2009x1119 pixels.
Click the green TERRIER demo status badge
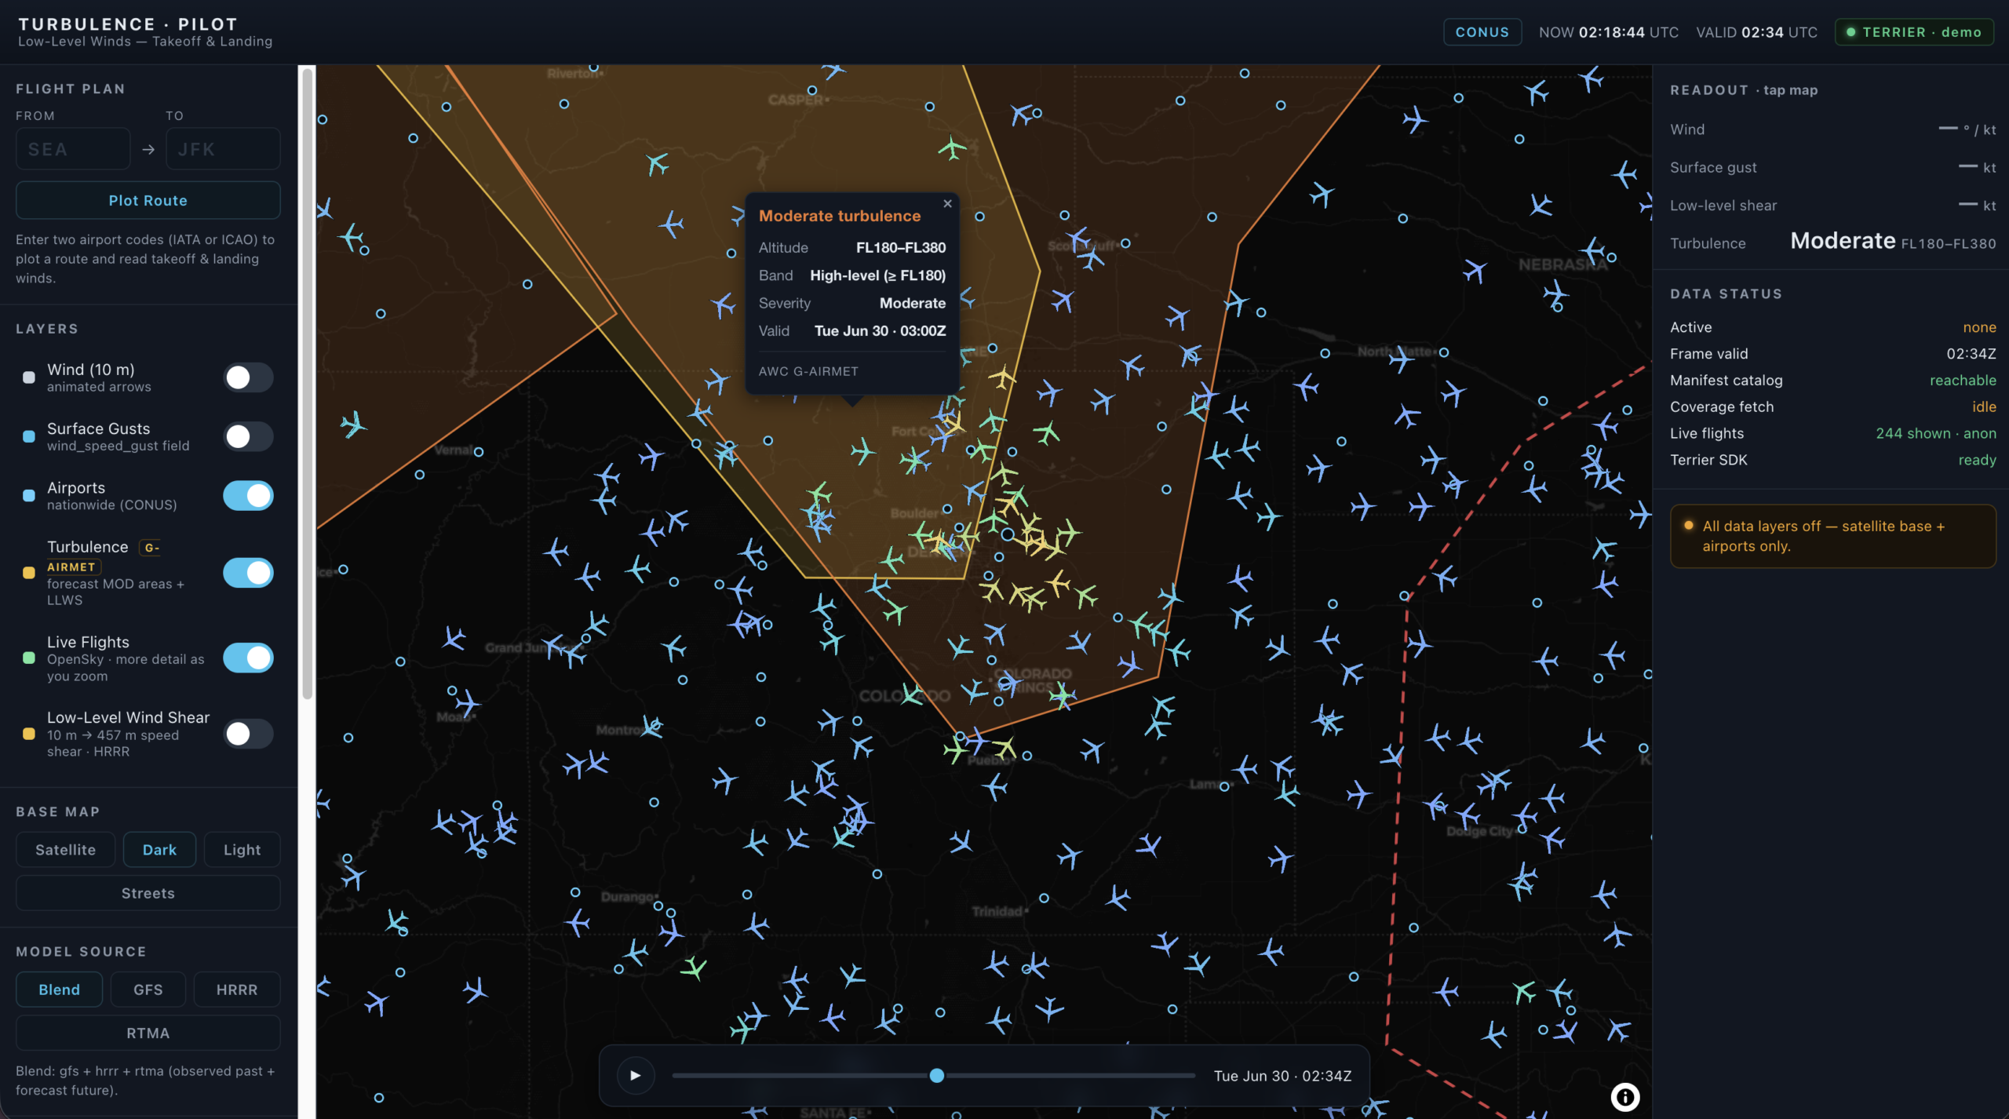(x=1913, y=32)
